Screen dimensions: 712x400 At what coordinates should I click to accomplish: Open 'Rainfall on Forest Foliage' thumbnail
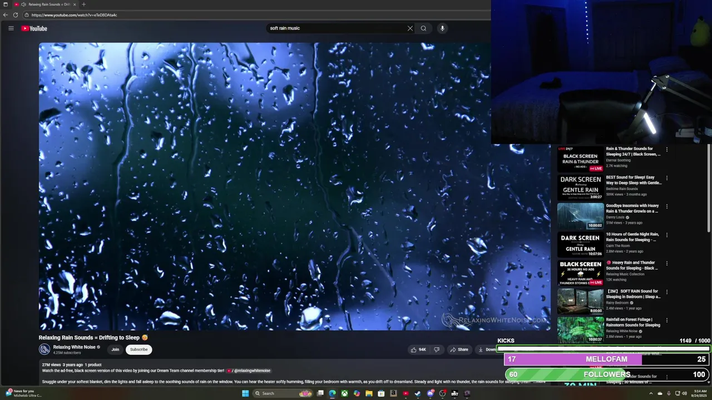tap(580, 329)
